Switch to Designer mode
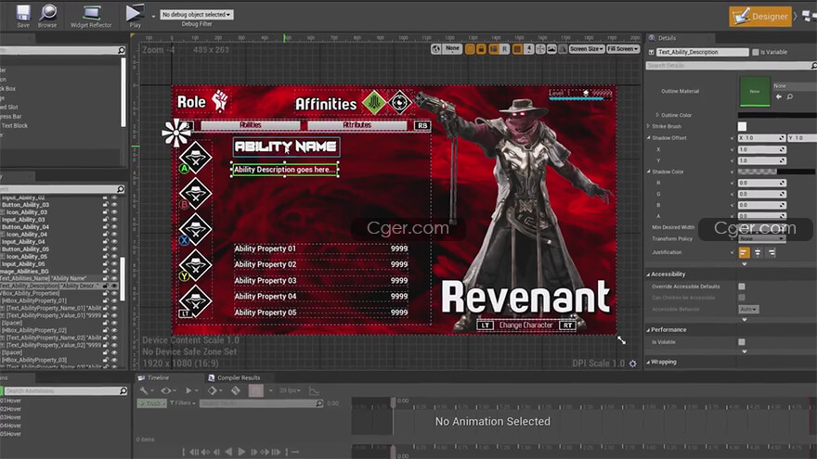 760,16
